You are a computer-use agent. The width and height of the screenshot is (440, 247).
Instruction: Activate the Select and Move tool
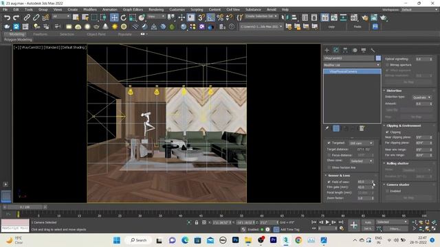point(114,18)
